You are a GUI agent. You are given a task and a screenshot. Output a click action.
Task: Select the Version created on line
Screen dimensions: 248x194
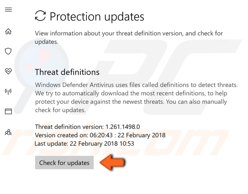tap(100, 135)
